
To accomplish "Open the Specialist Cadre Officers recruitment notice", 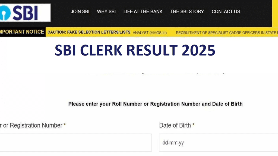I will pos(227,33).
